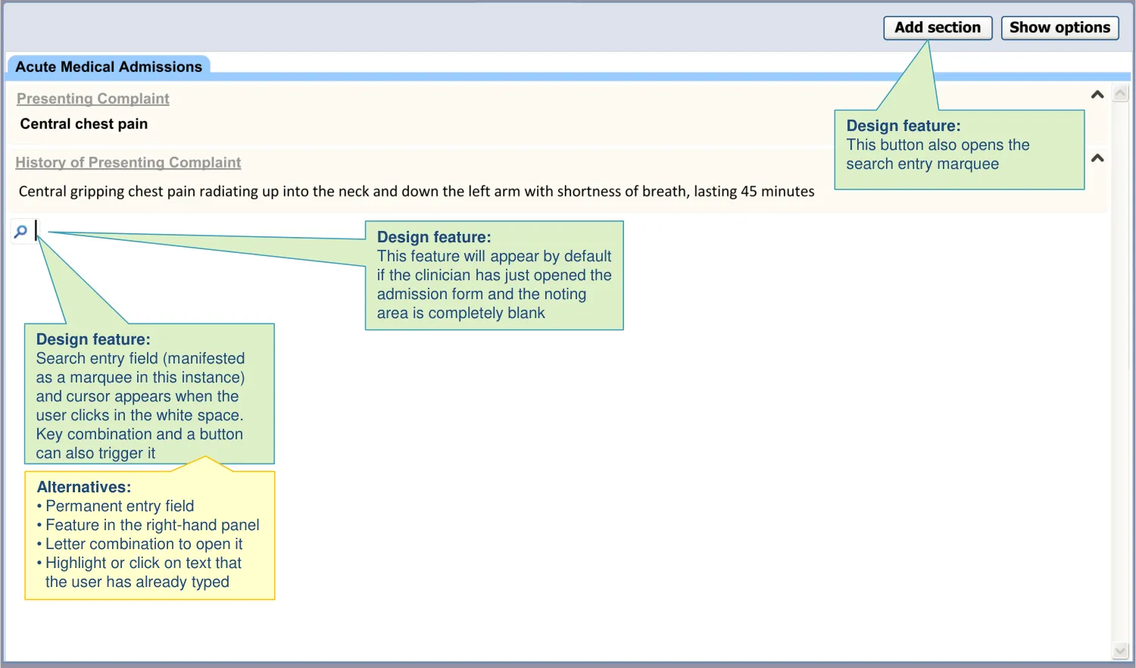Image resolution: width=1136 pixels, height=668 pixels.
Task: Click the green callout describing the search entry field
Action: 149,395
